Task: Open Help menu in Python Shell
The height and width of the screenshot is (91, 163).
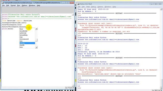Action: point(114,7)
